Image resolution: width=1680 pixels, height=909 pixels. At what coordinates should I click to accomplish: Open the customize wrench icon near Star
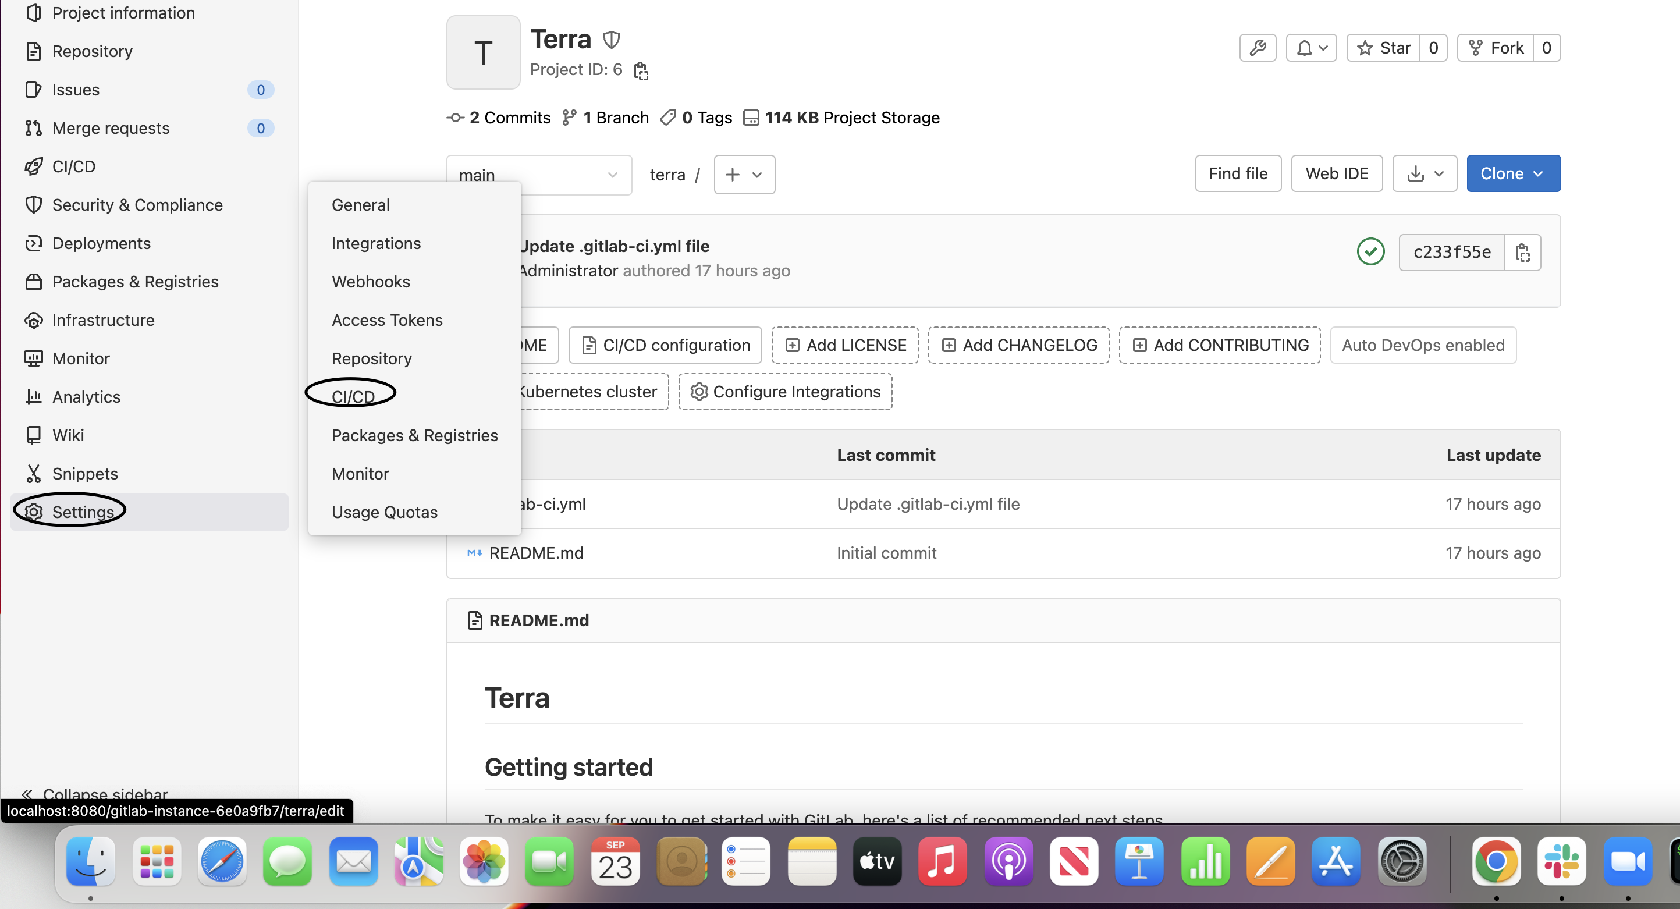click(x=1258, y=47)
